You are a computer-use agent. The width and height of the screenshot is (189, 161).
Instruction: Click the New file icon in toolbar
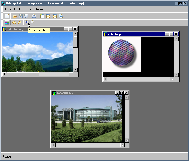coord(7,16)
